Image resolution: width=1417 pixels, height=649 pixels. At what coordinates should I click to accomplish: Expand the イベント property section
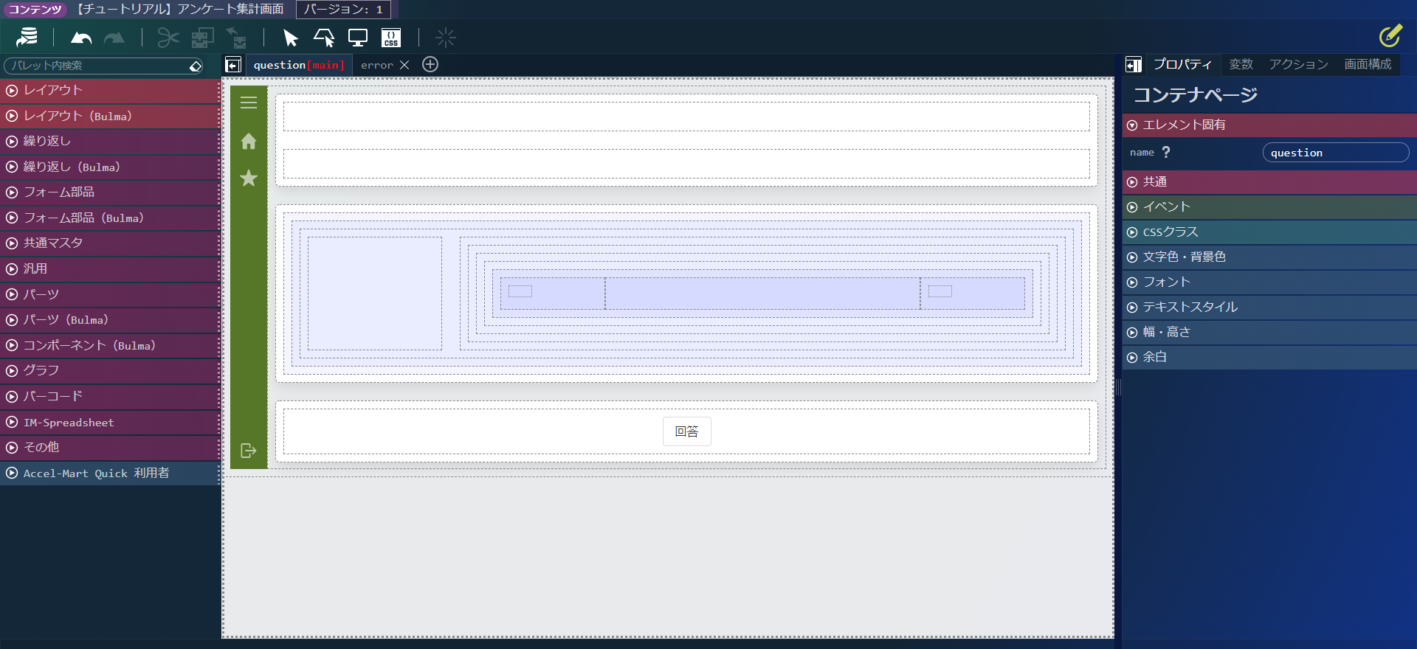pos(1269,206)
